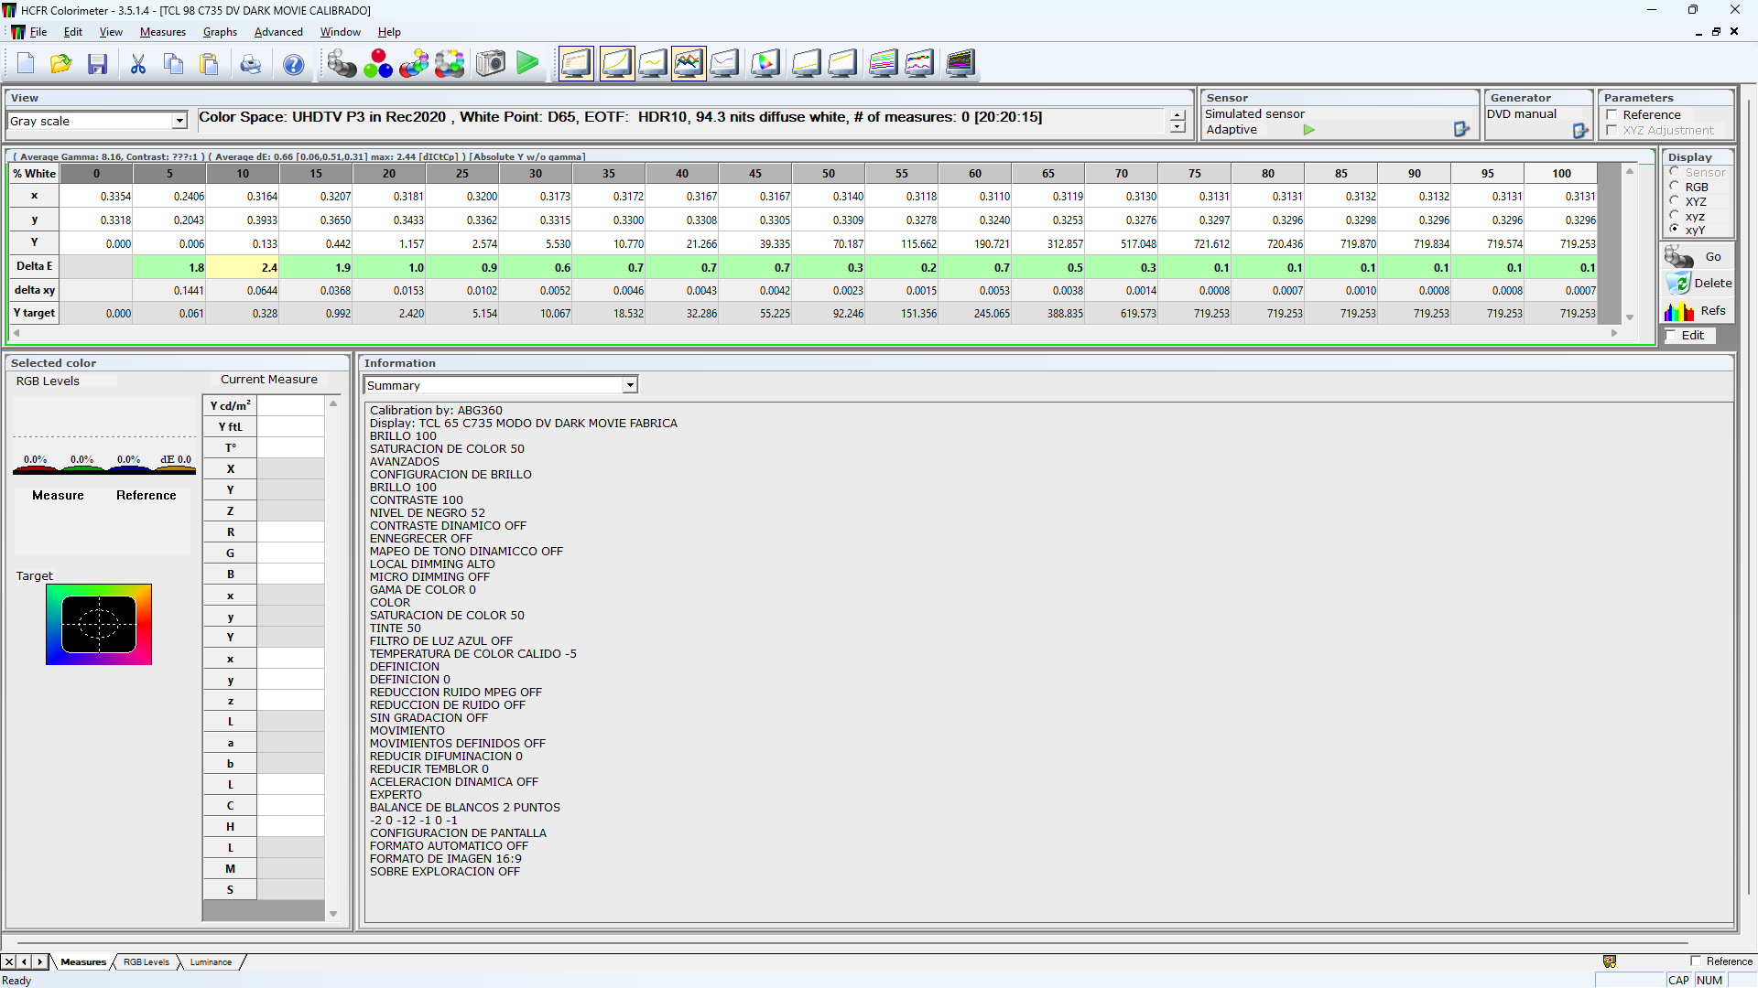This screenshot has height=988, width=1758.
Task: Enable the Reference checkbox under Parameters
Action: 1611,115
